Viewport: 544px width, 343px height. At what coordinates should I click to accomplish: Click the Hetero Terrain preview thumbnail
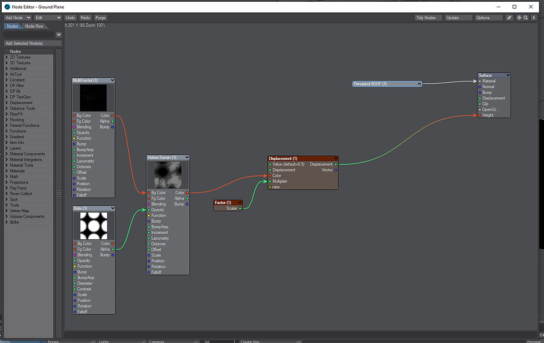click(168, 175)
